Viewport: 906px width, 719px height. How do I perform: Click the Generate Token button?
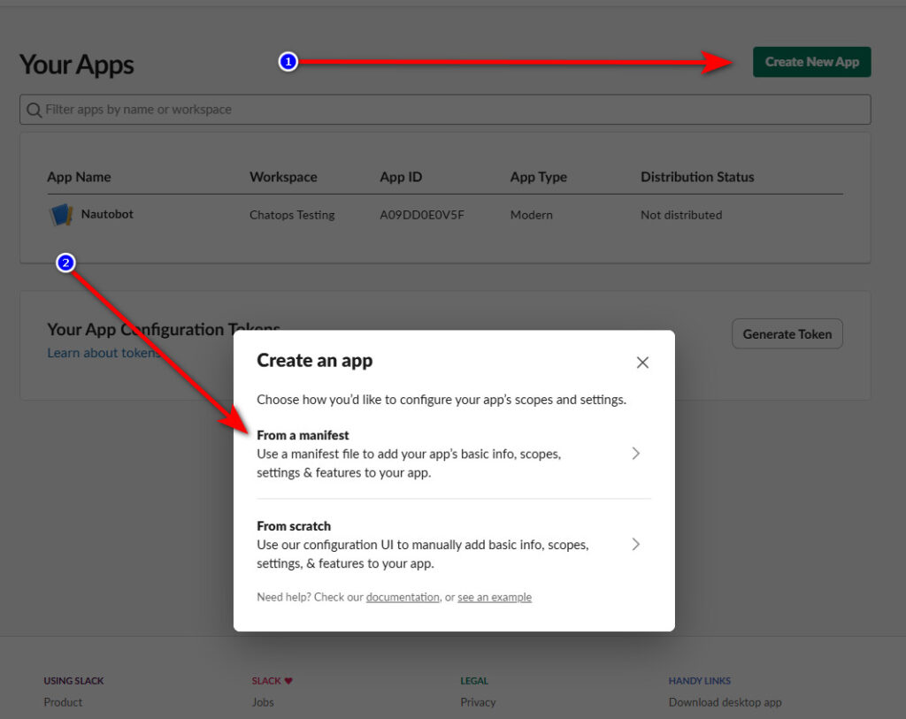[787, 333]
